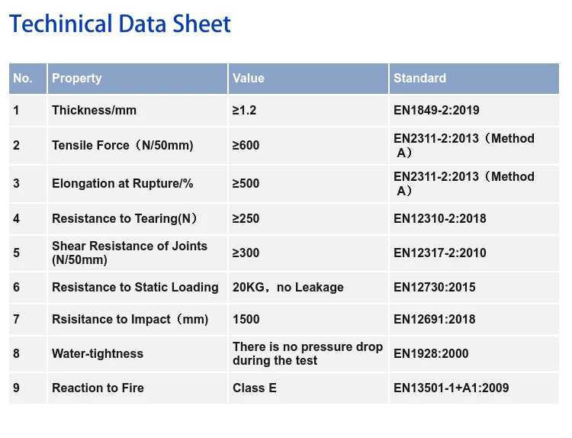Click the "≥1.2" value cell
This screenshot has width=572, height=438.
245,110
